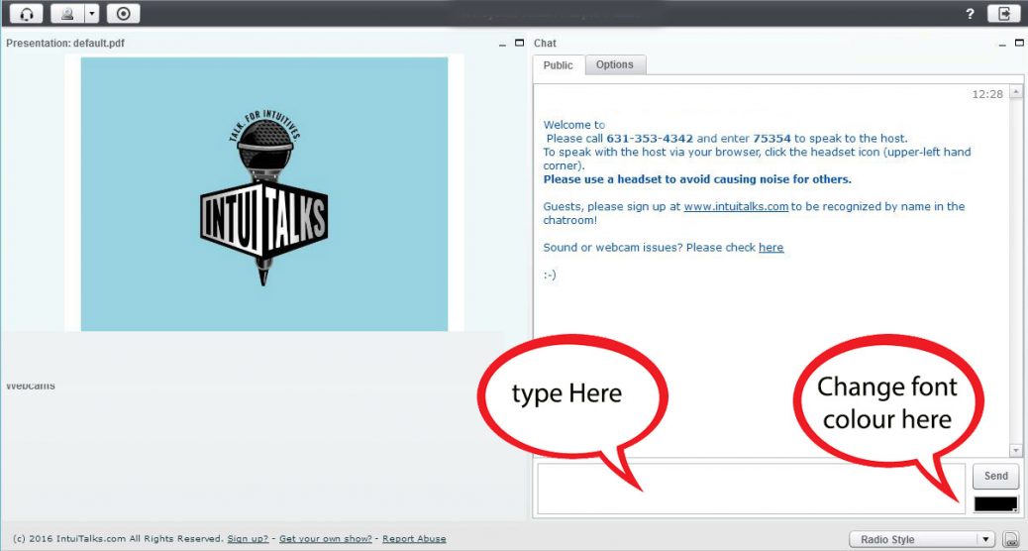The height and width of the screenshot is (551, 1028).
Task: Click the webcam share icon button
Action: coord(67,14)
